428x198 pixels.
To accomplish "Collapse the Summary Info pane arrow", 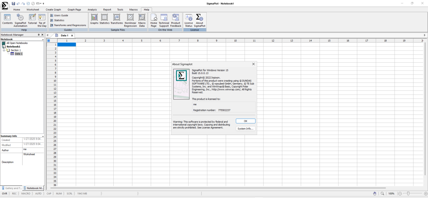I will (43, 136).
